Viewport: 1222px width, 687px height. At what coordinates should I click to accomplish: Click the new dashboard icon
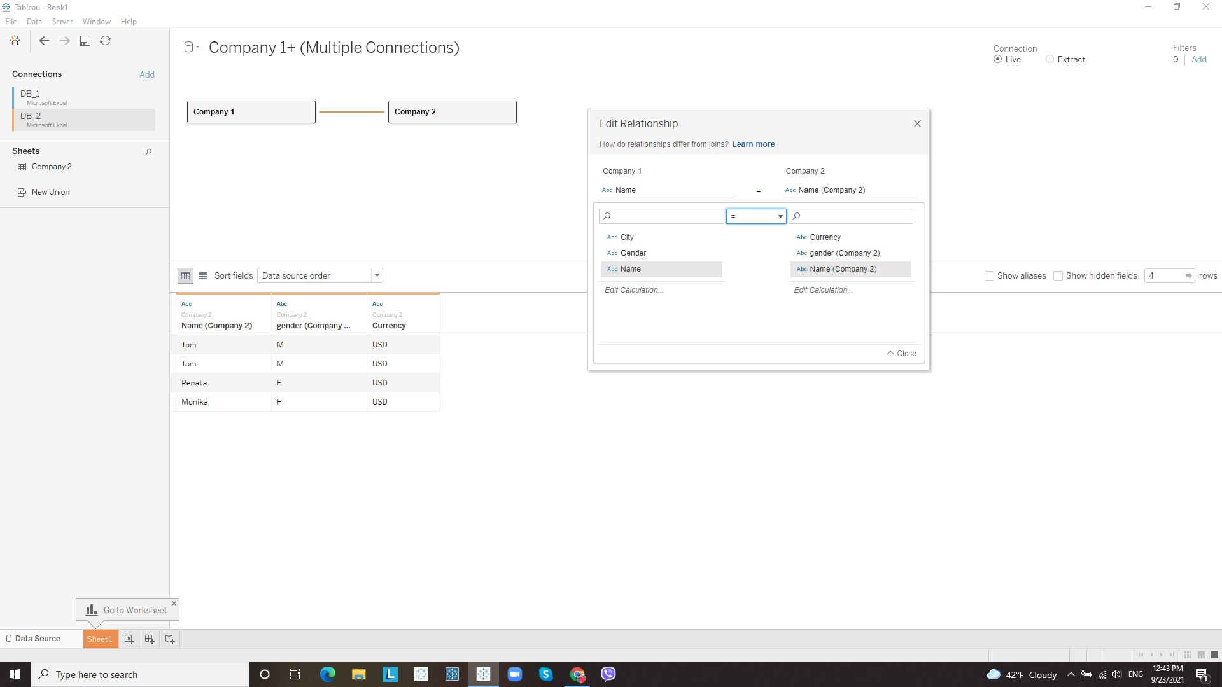pos(150,639)
